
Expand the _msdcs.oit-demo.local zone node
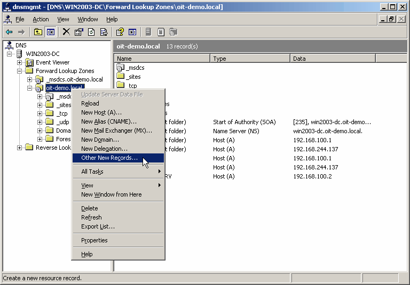click(30, 79)
